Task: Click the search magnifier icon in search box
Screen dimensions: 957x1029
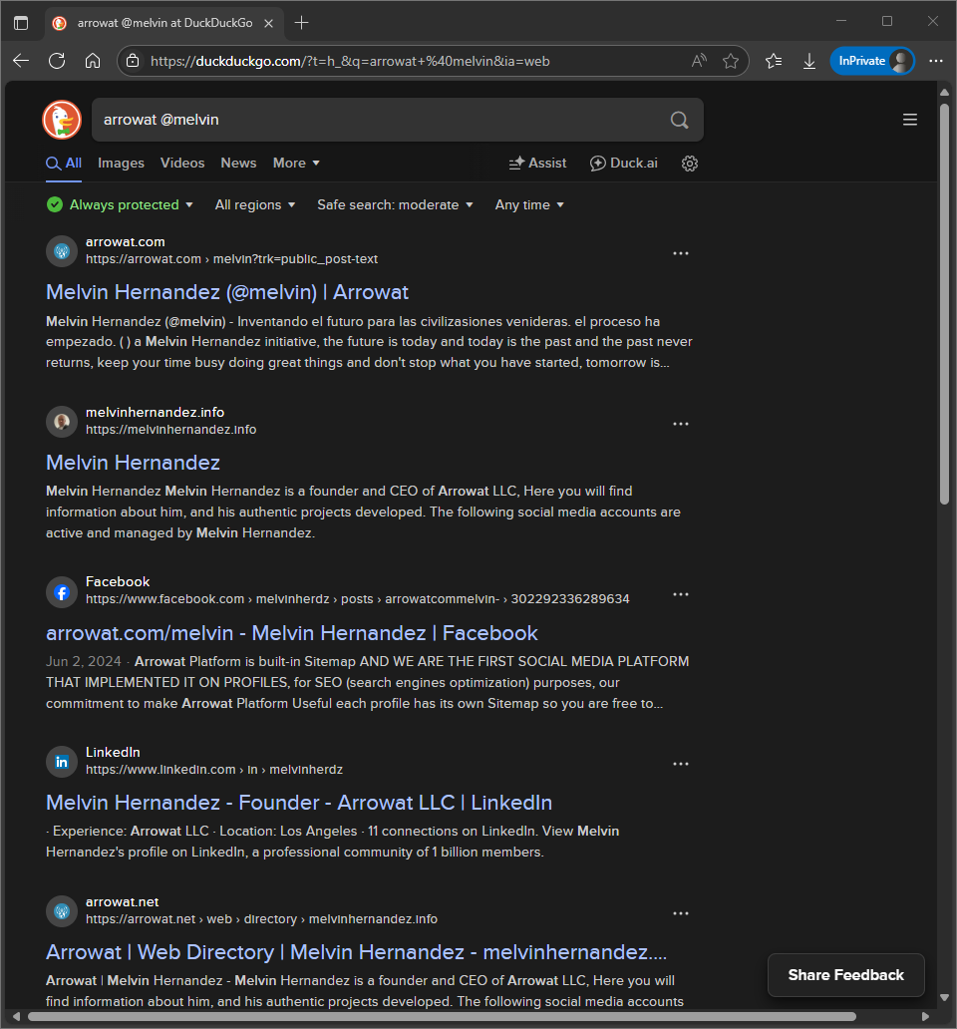Action: pos(680,120)
